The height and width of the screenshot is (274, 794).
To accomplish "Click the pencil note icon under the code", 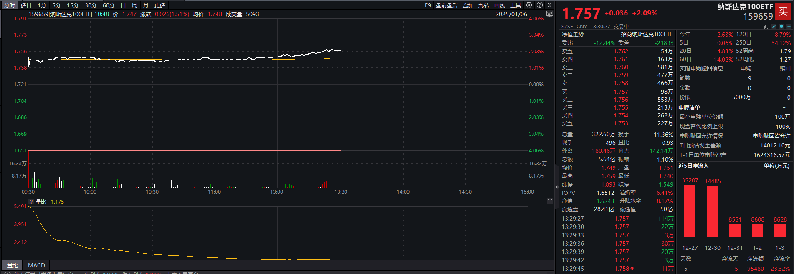I will 774,26.
